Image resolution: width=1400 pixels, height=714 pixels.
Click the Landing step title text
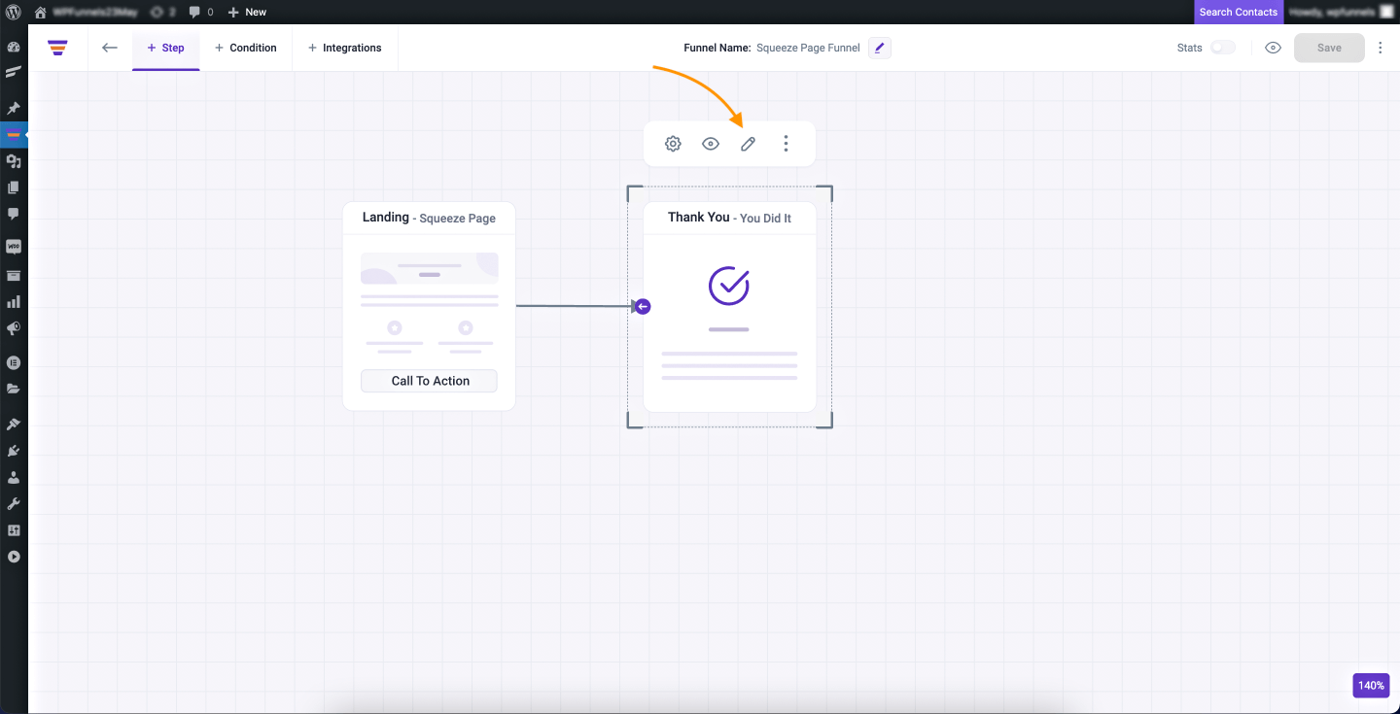(385, 218)
